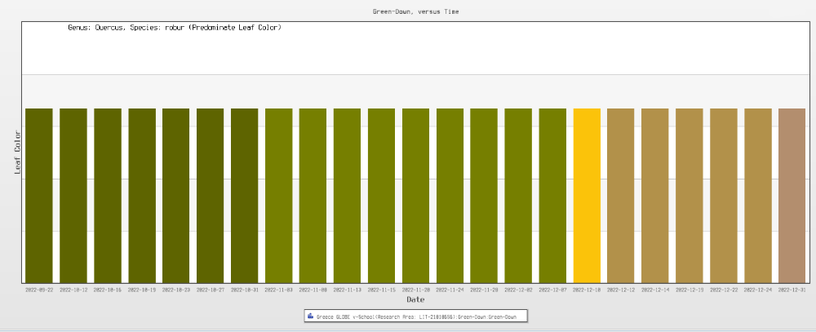The image size is (816, 332).
Task: Select the bar dated 2022-10-31
Action: point(244,196)
